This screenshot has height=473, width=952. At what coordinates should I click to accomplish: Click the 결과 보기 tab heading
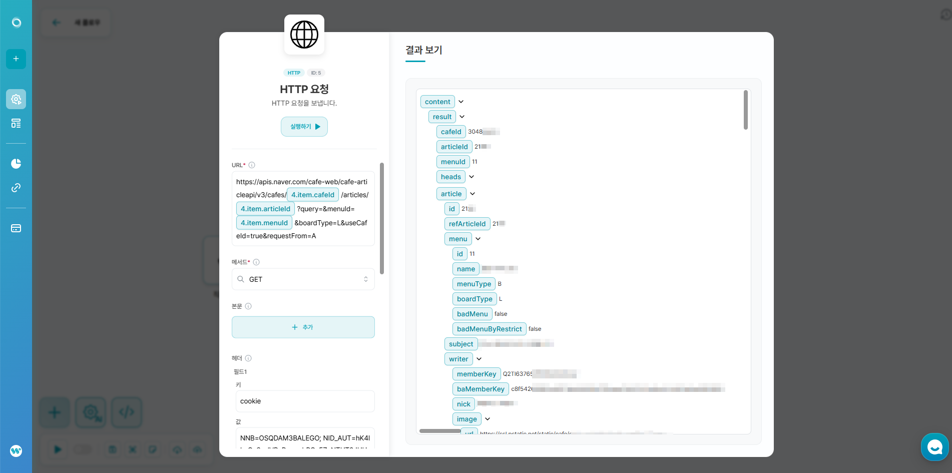click(x=423, y=50)
